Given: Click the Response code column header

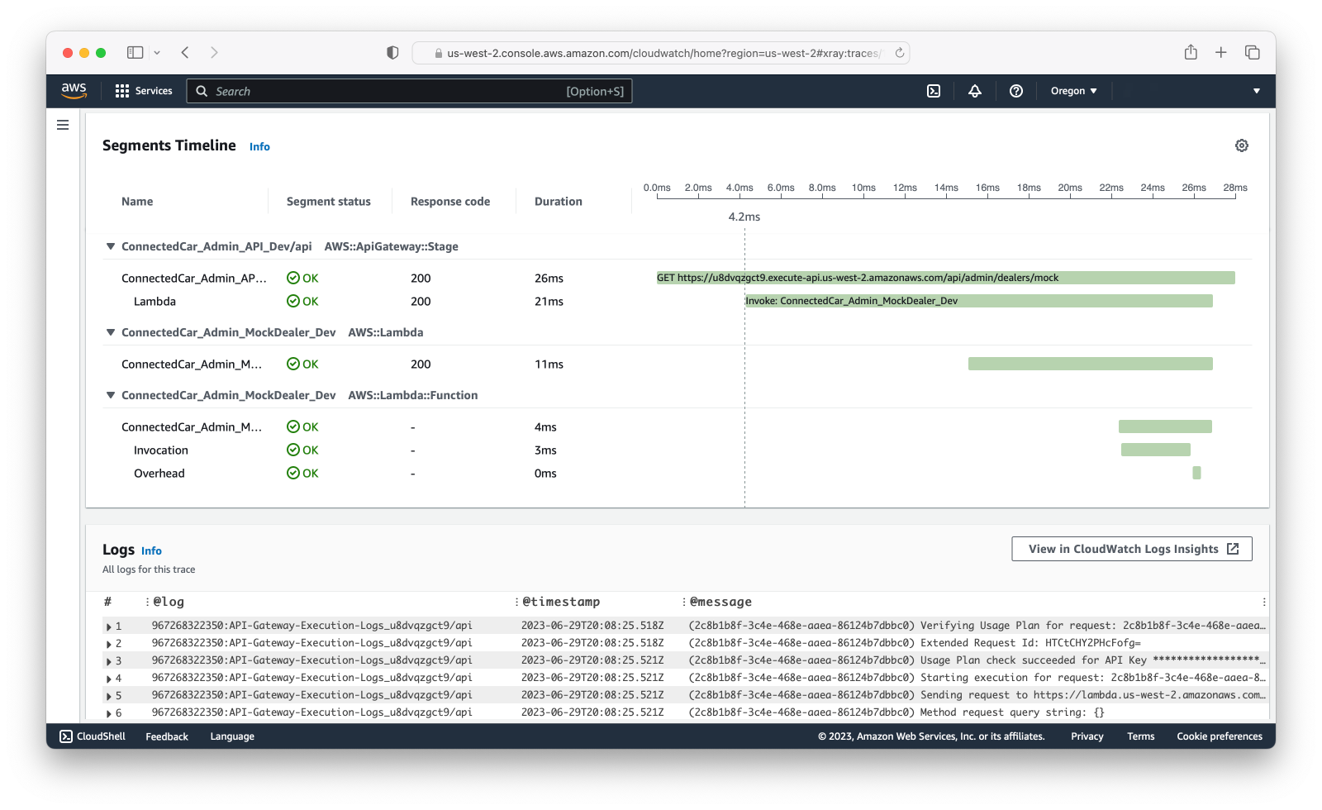Looking at the screenshot, I should tap(450, 202).
